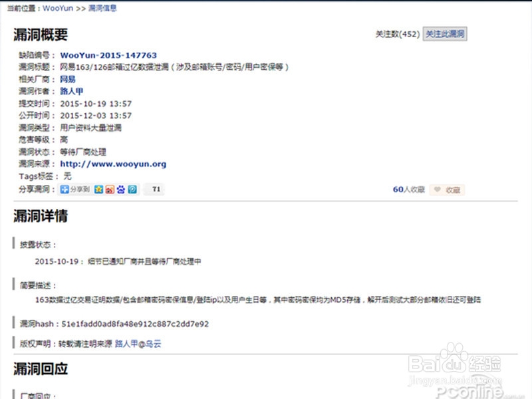Click the Tags标签 value 无
The width and height of the screenshot is (532, 399).
(x=68, y=176)
